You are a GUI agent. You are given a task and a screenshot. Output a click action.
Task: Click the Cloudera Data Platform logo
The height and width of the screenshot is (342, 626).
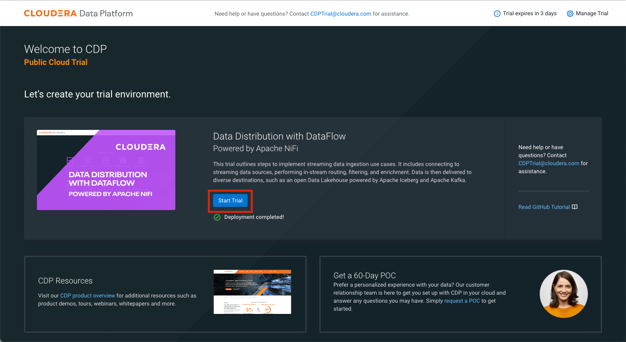pyautogui.click(x=78, y=13)
